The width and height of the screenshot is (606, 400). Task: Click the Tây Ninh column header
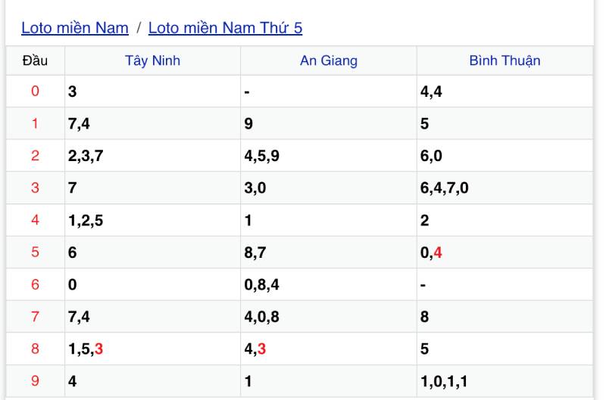(x=152, y=61)
